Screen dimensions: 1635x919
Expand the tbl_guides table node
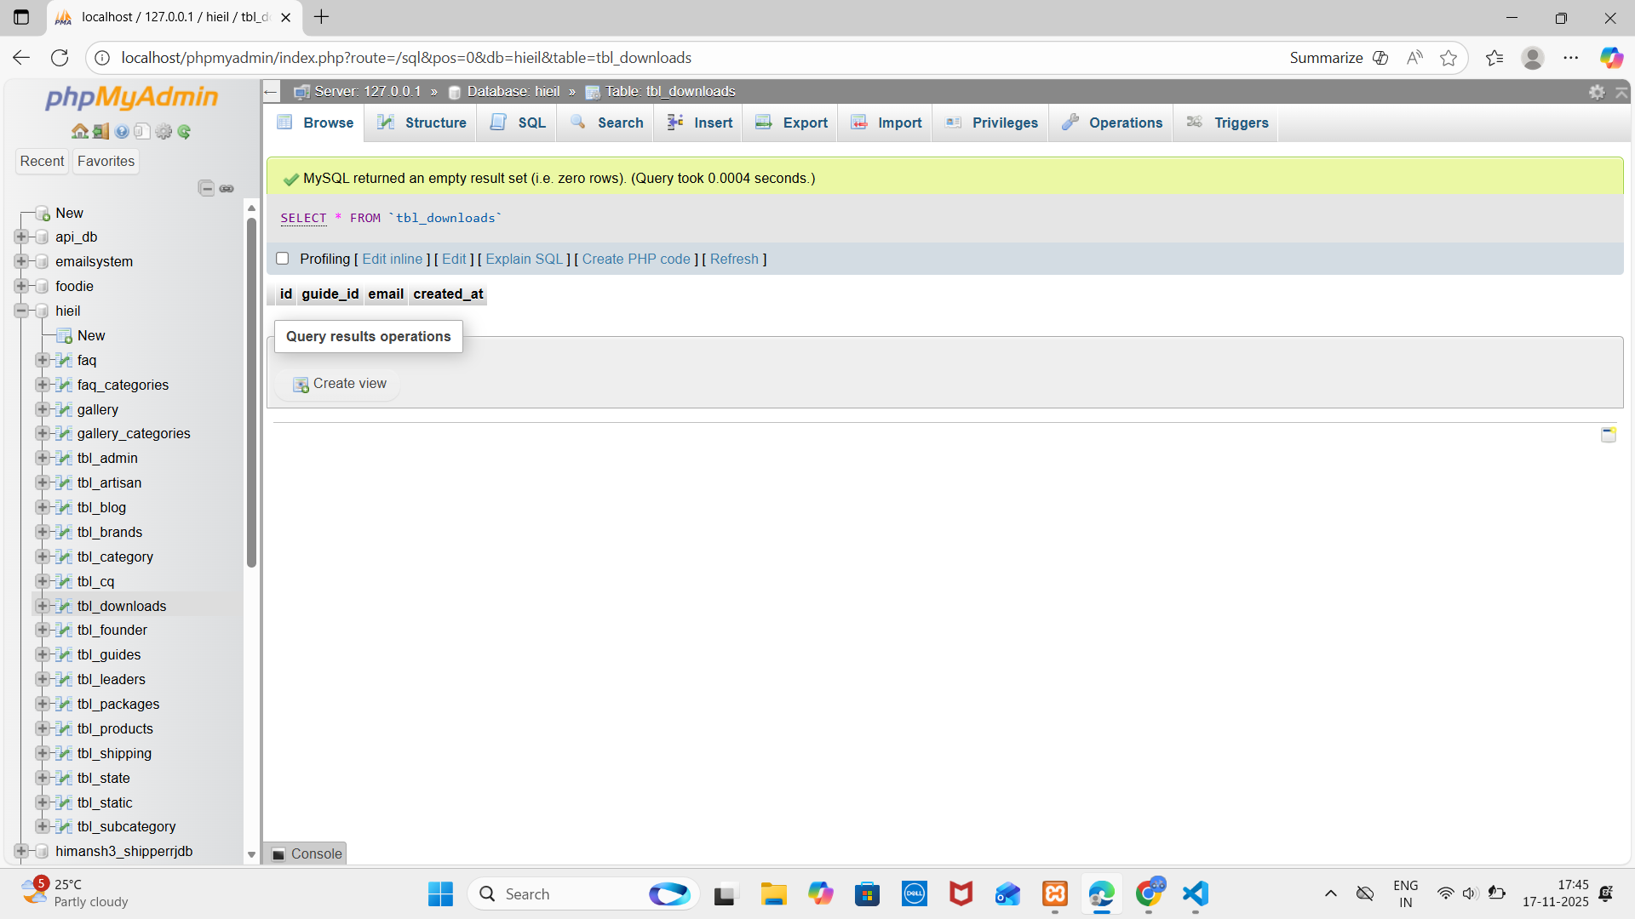[x=42, y=654]
